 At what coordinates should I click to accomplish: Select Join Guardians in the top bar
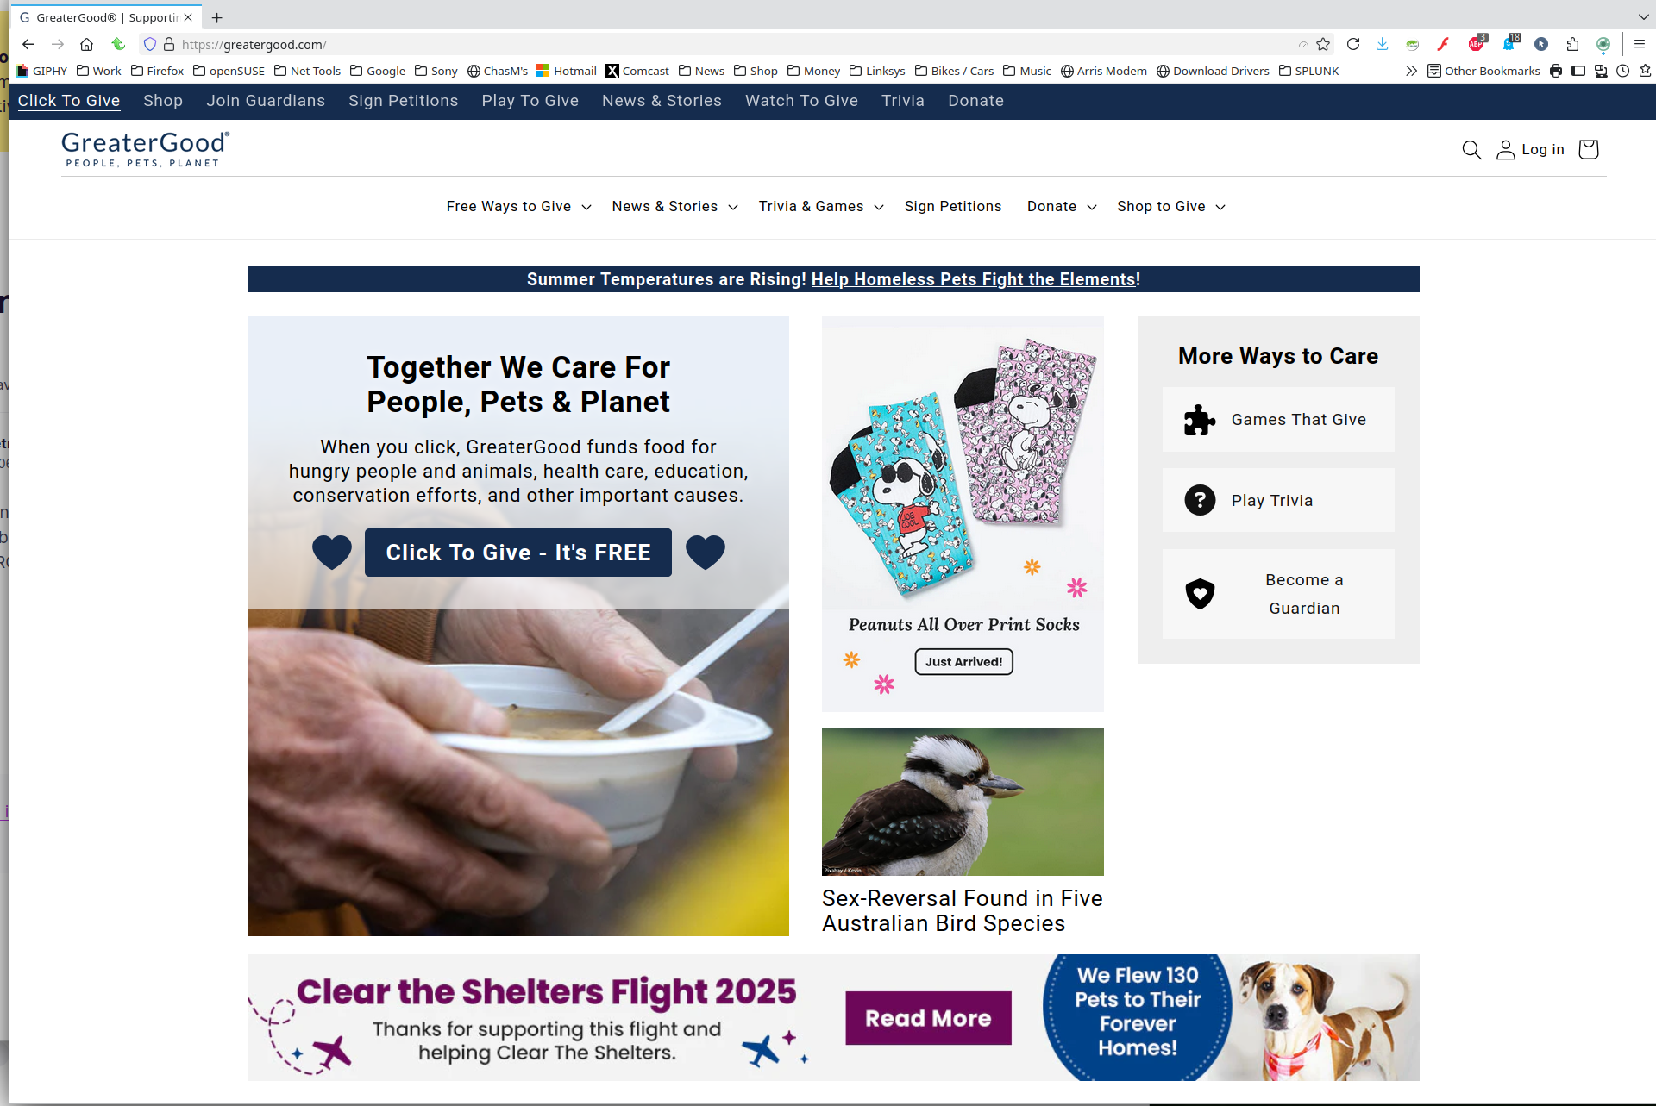pos(266,101)
